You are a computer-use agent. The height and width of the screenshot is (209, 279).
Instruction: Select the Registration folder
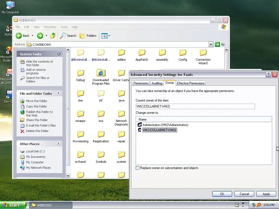[101, 137]
